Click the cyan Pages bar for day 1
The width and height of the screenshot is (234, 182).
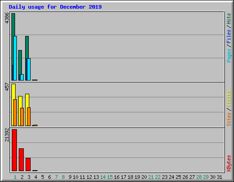pos(15,58)
